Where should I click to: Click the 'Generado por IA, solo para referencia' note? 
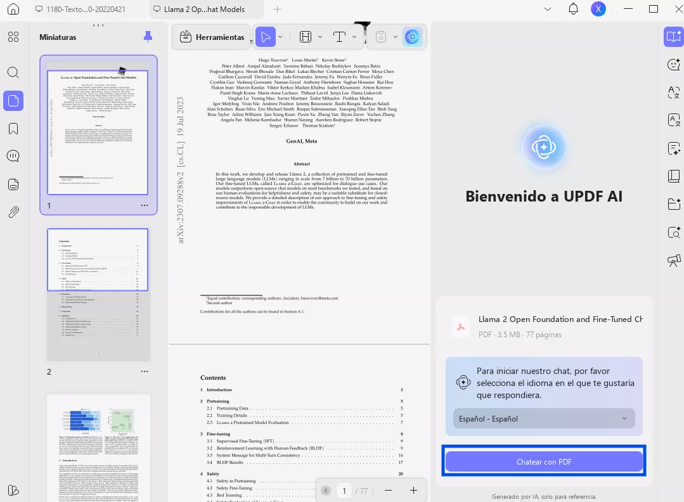point(544,497)
